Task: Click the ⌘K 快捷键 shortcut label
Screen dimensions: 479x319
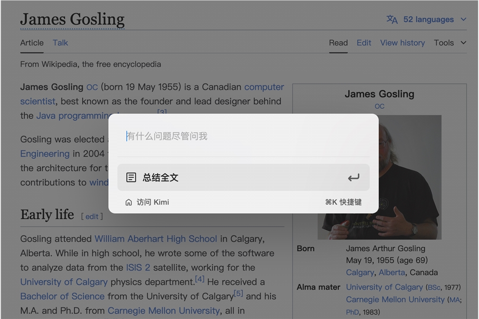Action: [x=343, y=202]
